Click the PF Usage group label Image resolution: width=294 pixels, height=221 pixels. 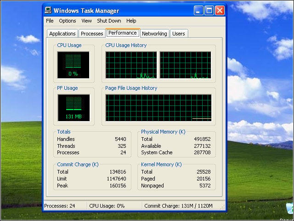pyautogui.click(x=68, y=88)
